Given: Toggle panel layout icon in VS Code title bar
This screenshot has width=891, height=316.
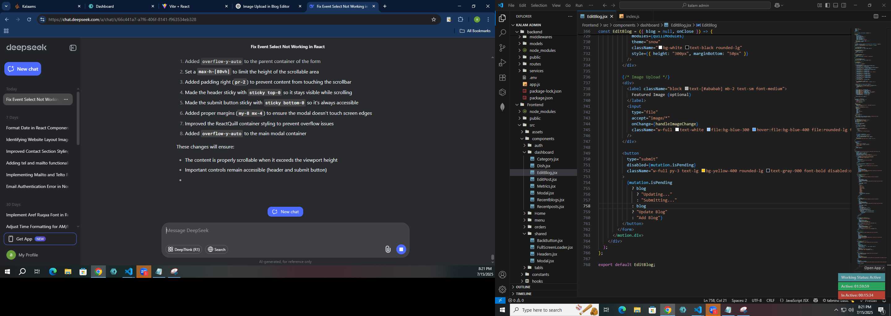Looking at the screenshot, I should (836, 5).
